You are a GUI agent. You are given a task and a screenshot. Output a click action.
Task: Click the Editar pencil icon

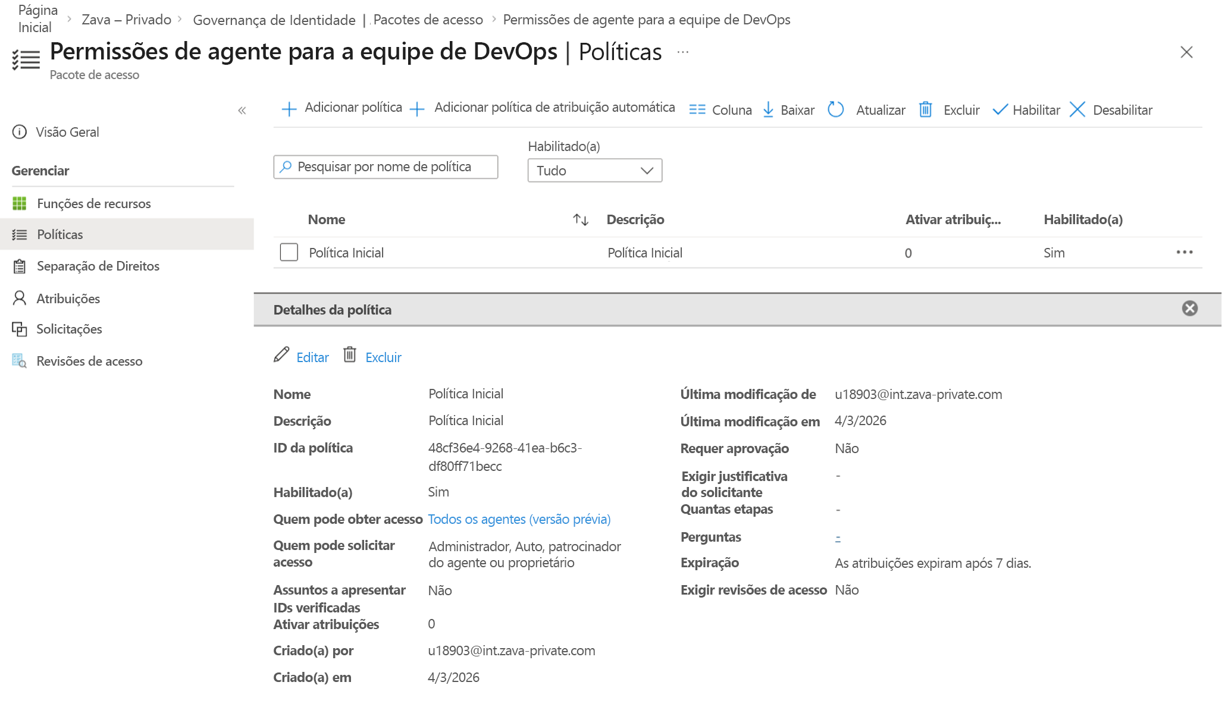(281, 355)
